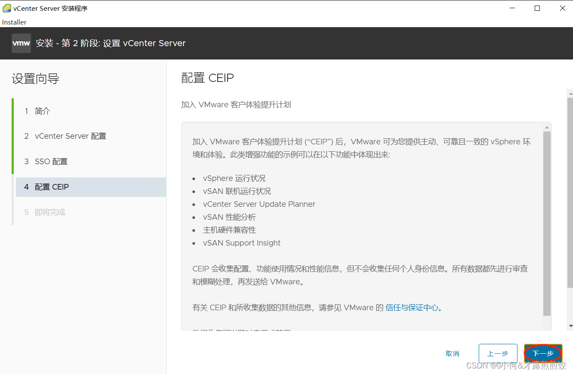
Task: Select step 3 SSO 配置
Action: [91, 162]
